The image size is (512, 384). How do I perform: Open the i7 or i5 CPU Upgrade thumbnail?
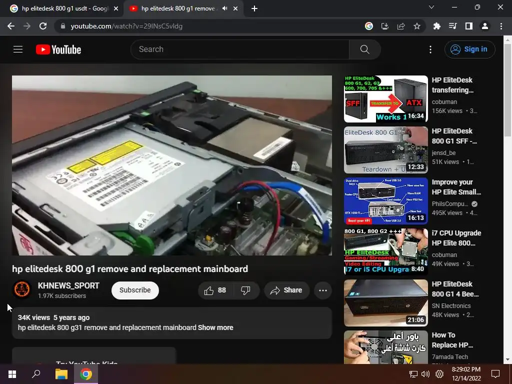point(385,252)
